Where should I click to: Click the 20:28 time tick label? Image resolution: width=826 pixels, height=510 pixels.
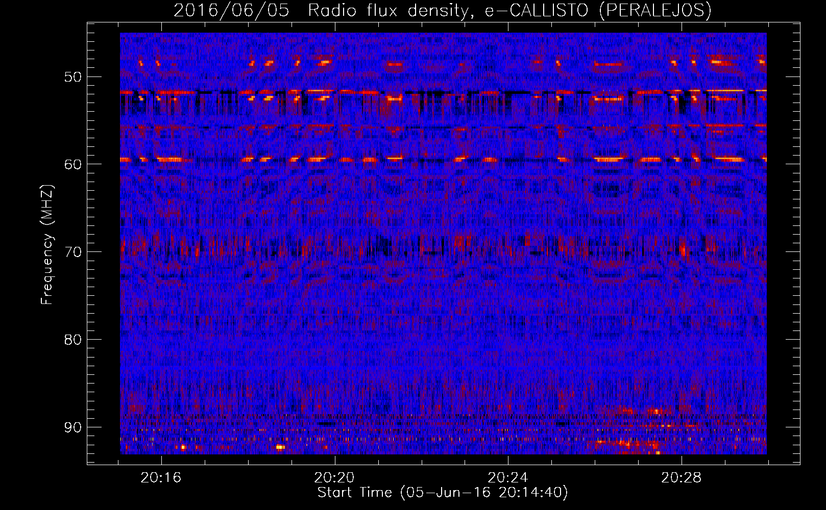(682, 478)
